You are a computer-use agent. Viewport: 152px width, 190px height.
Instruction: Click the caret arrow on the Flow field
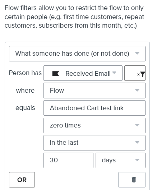pyautogui.click(x=137, y=90)
